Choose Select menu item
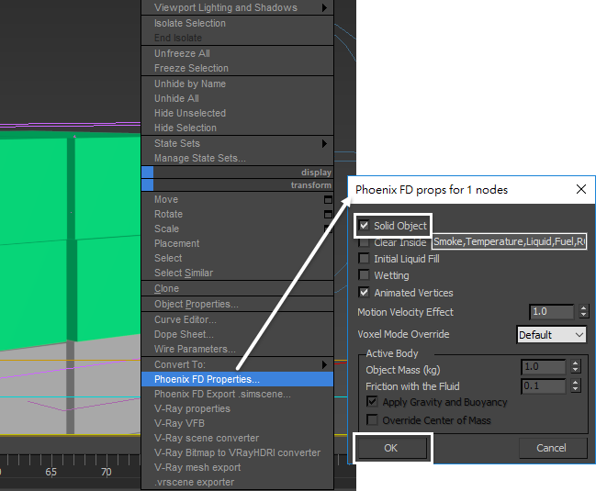Screen dimensions: 607x491 [237, 259]
